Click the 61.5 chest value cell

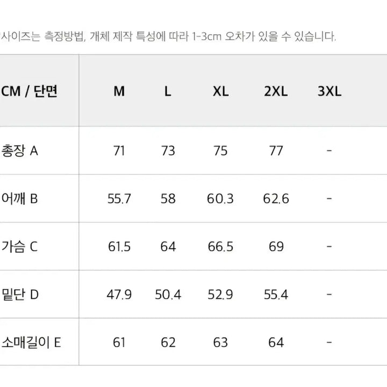pos(119,247)
